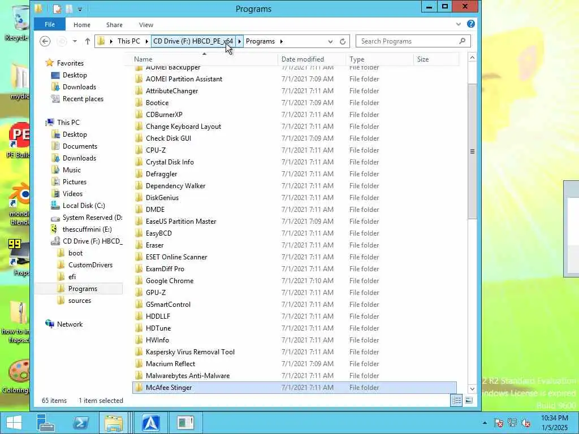
Task: Select the HWInfo folder icon
Action: click(139, 340)
